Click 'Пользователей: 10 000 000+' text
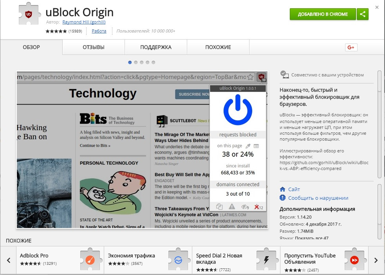Screen dimensions: 385x275 pos(146,31)
